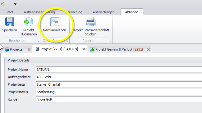
Task: Click the Projekt Name field containing SATURN
Action: (119, 70)
